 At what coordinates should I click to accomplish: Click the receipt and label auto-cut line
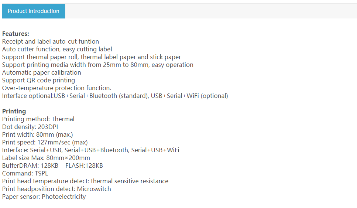pos(51,41)
